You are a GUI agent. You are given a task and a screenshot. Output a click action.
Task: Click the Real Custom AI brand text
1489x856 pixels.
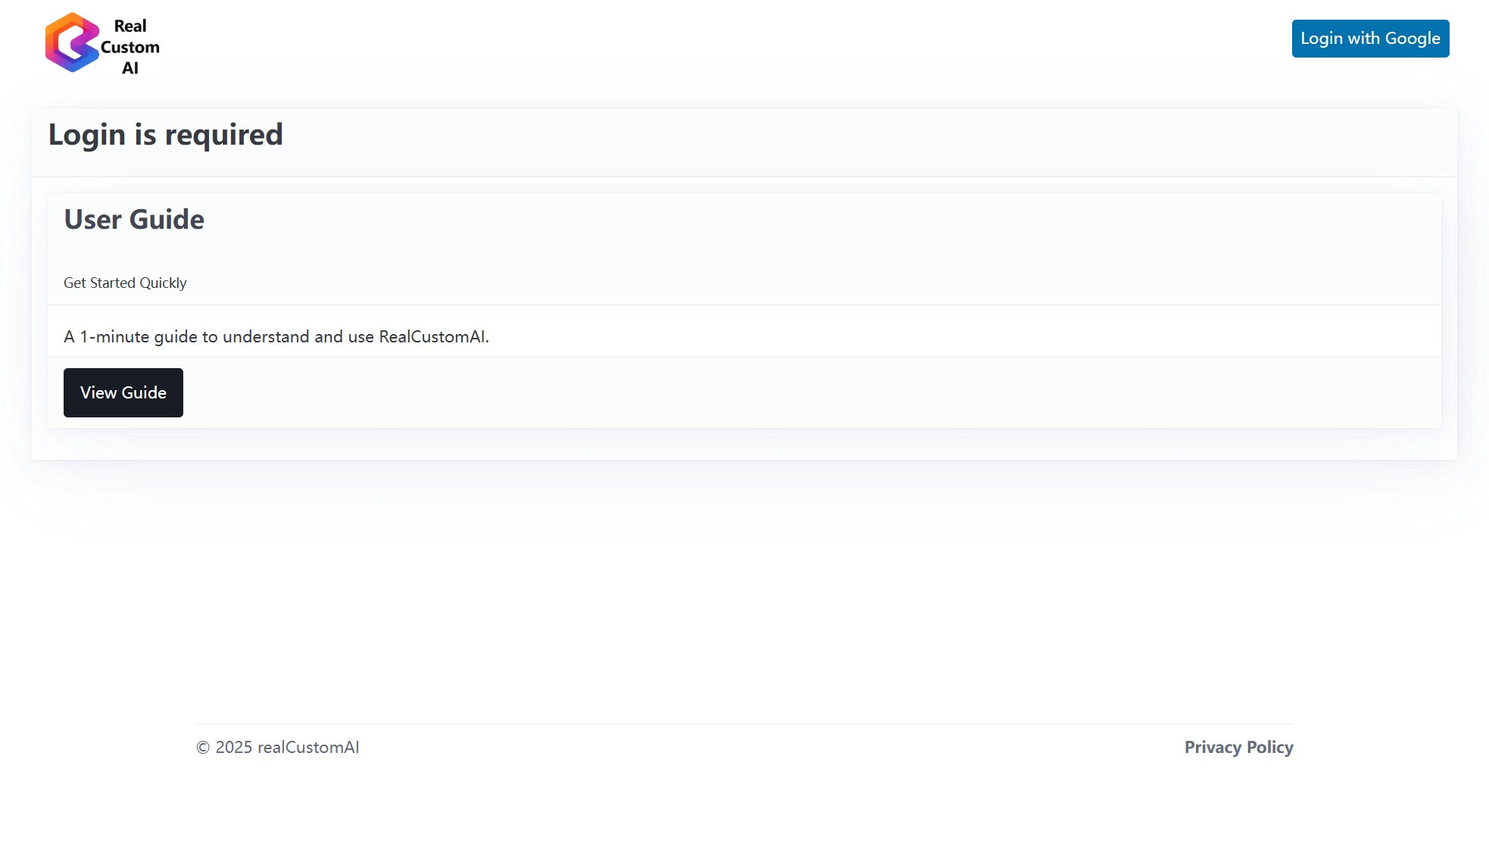pos(130,47)
